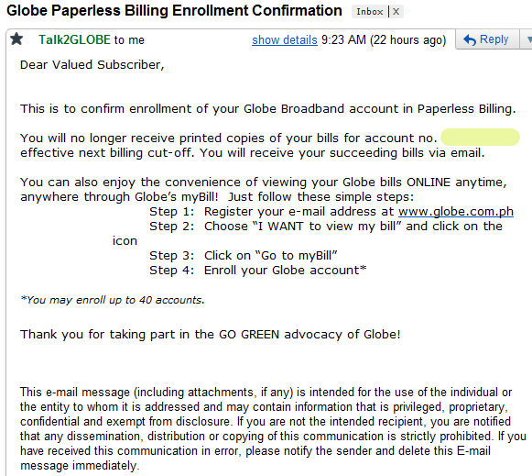Viewport: 532px width, 476px height.
Task: Click the Reply button text
Action: pos(494,39)
